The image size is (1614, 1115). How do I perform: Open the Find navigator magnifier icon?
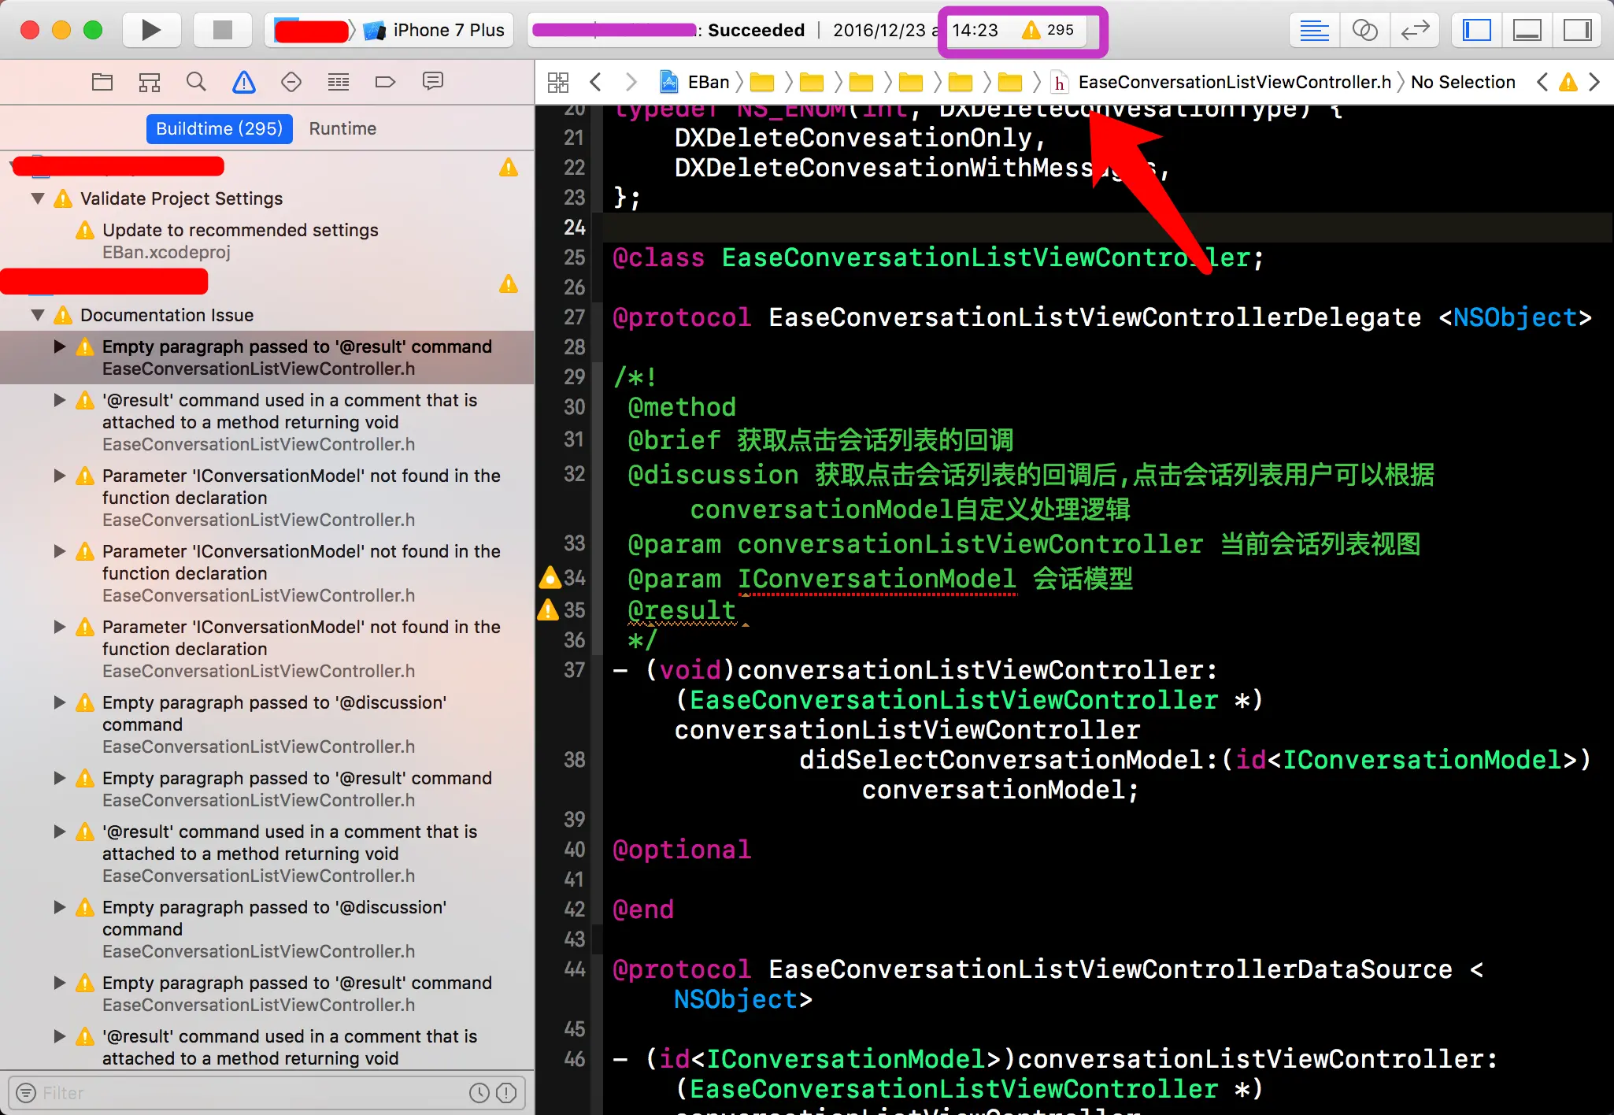196,82
